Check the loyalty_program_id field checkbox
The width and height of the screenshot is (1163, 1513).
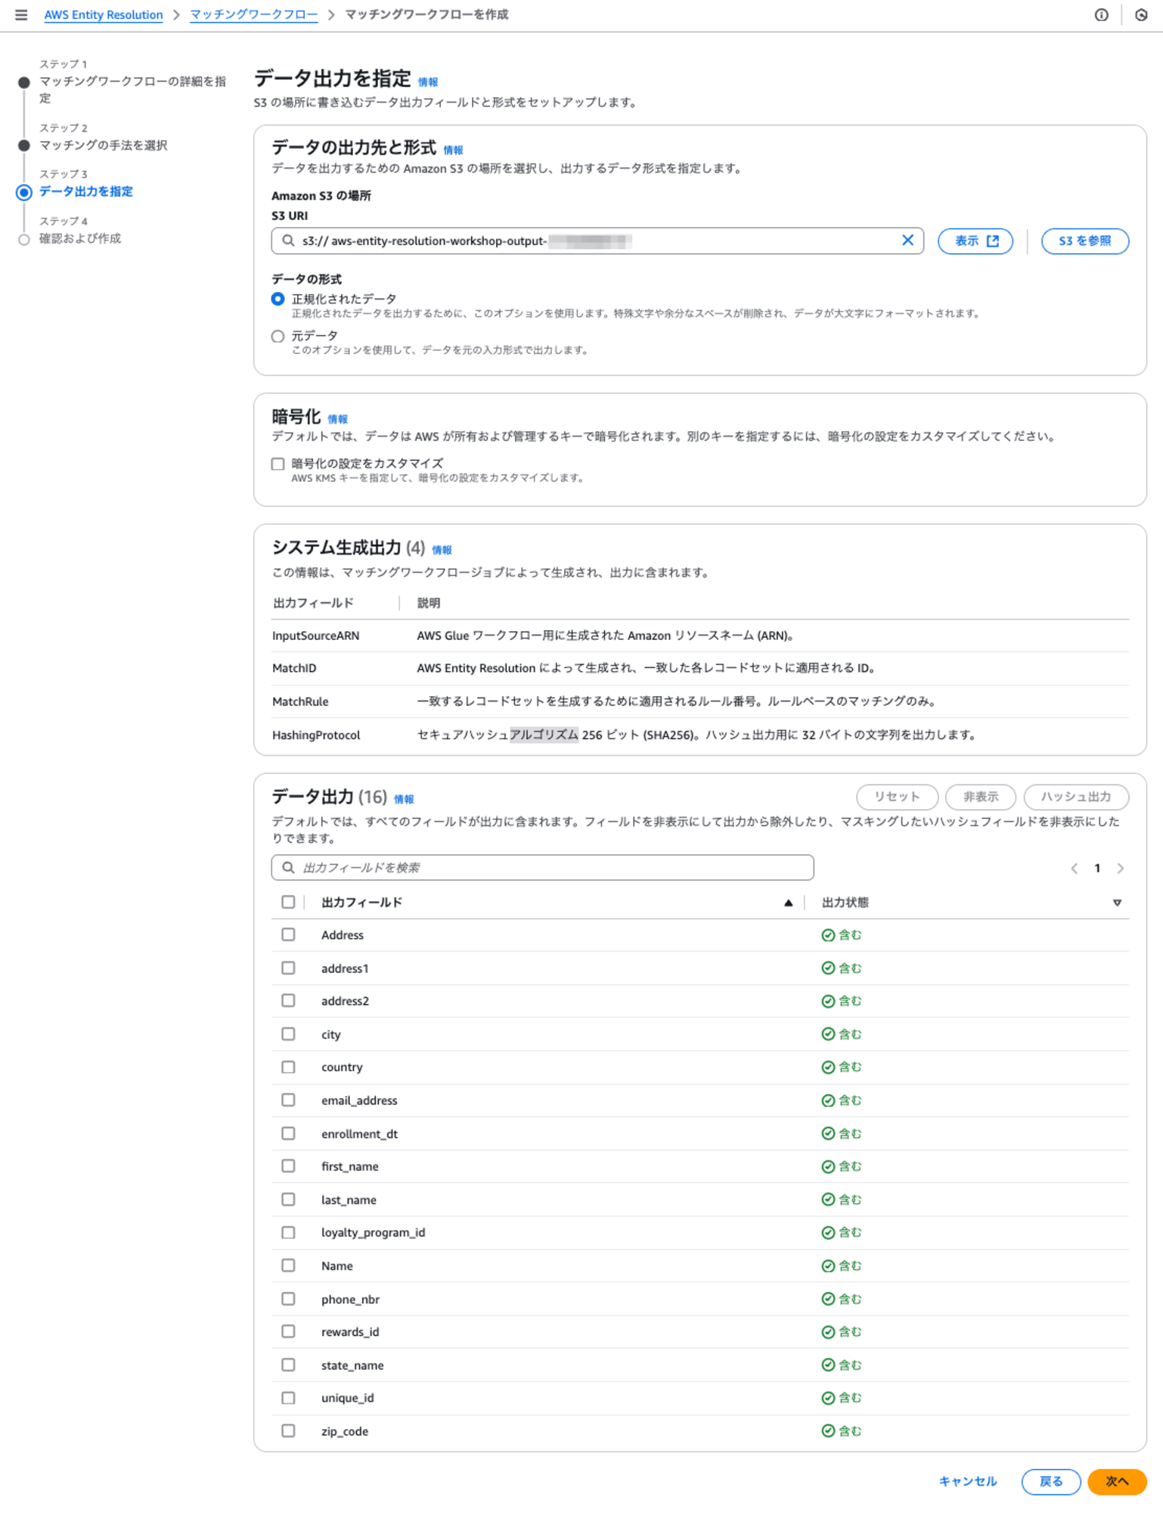pos(288,1232)
